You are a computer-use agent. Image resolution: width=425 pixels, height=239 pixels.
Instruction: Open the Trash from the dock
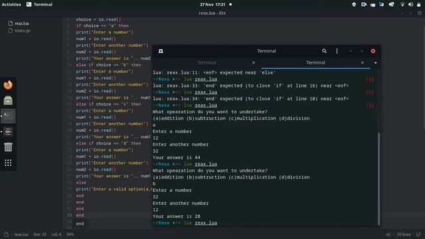point(8,147)
